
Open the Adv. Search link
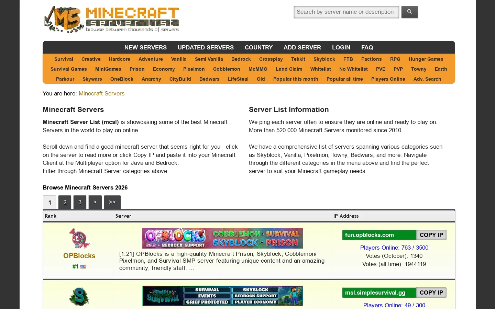[x=427, y=79]
